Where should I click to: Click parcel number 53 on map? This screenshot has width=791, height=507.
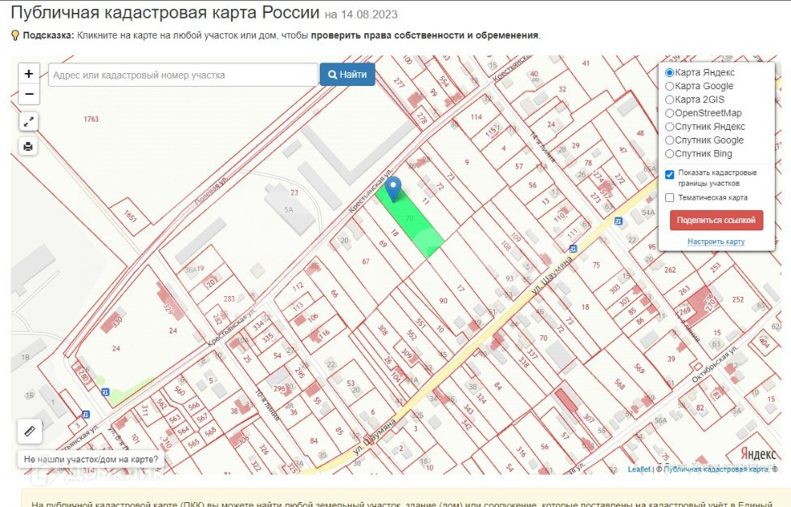[350, 383]
